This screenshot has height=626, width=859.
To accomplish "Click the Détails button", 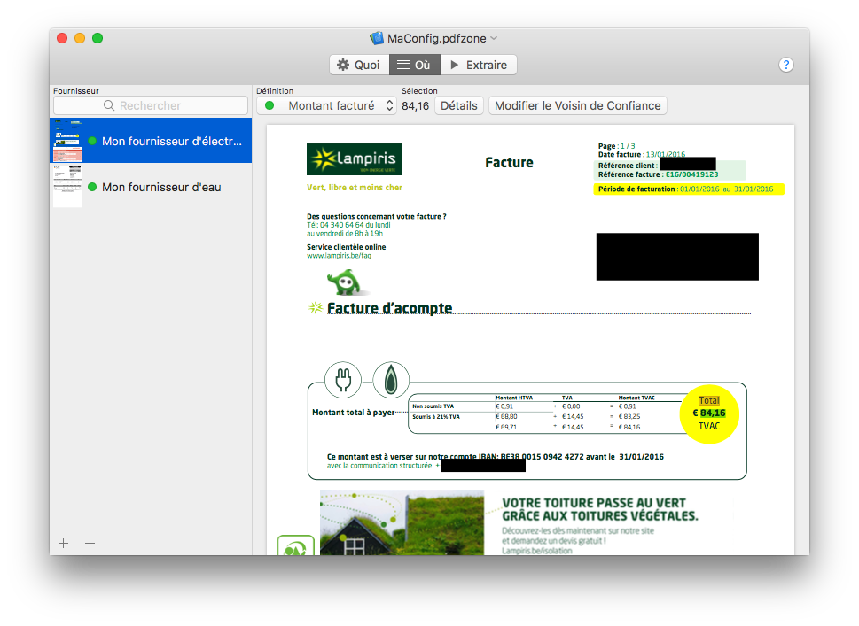I will [x=458, y=105].
